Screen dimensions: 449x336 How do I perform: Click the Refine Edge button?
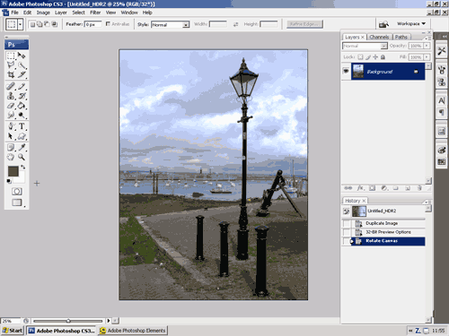point(304,24)
